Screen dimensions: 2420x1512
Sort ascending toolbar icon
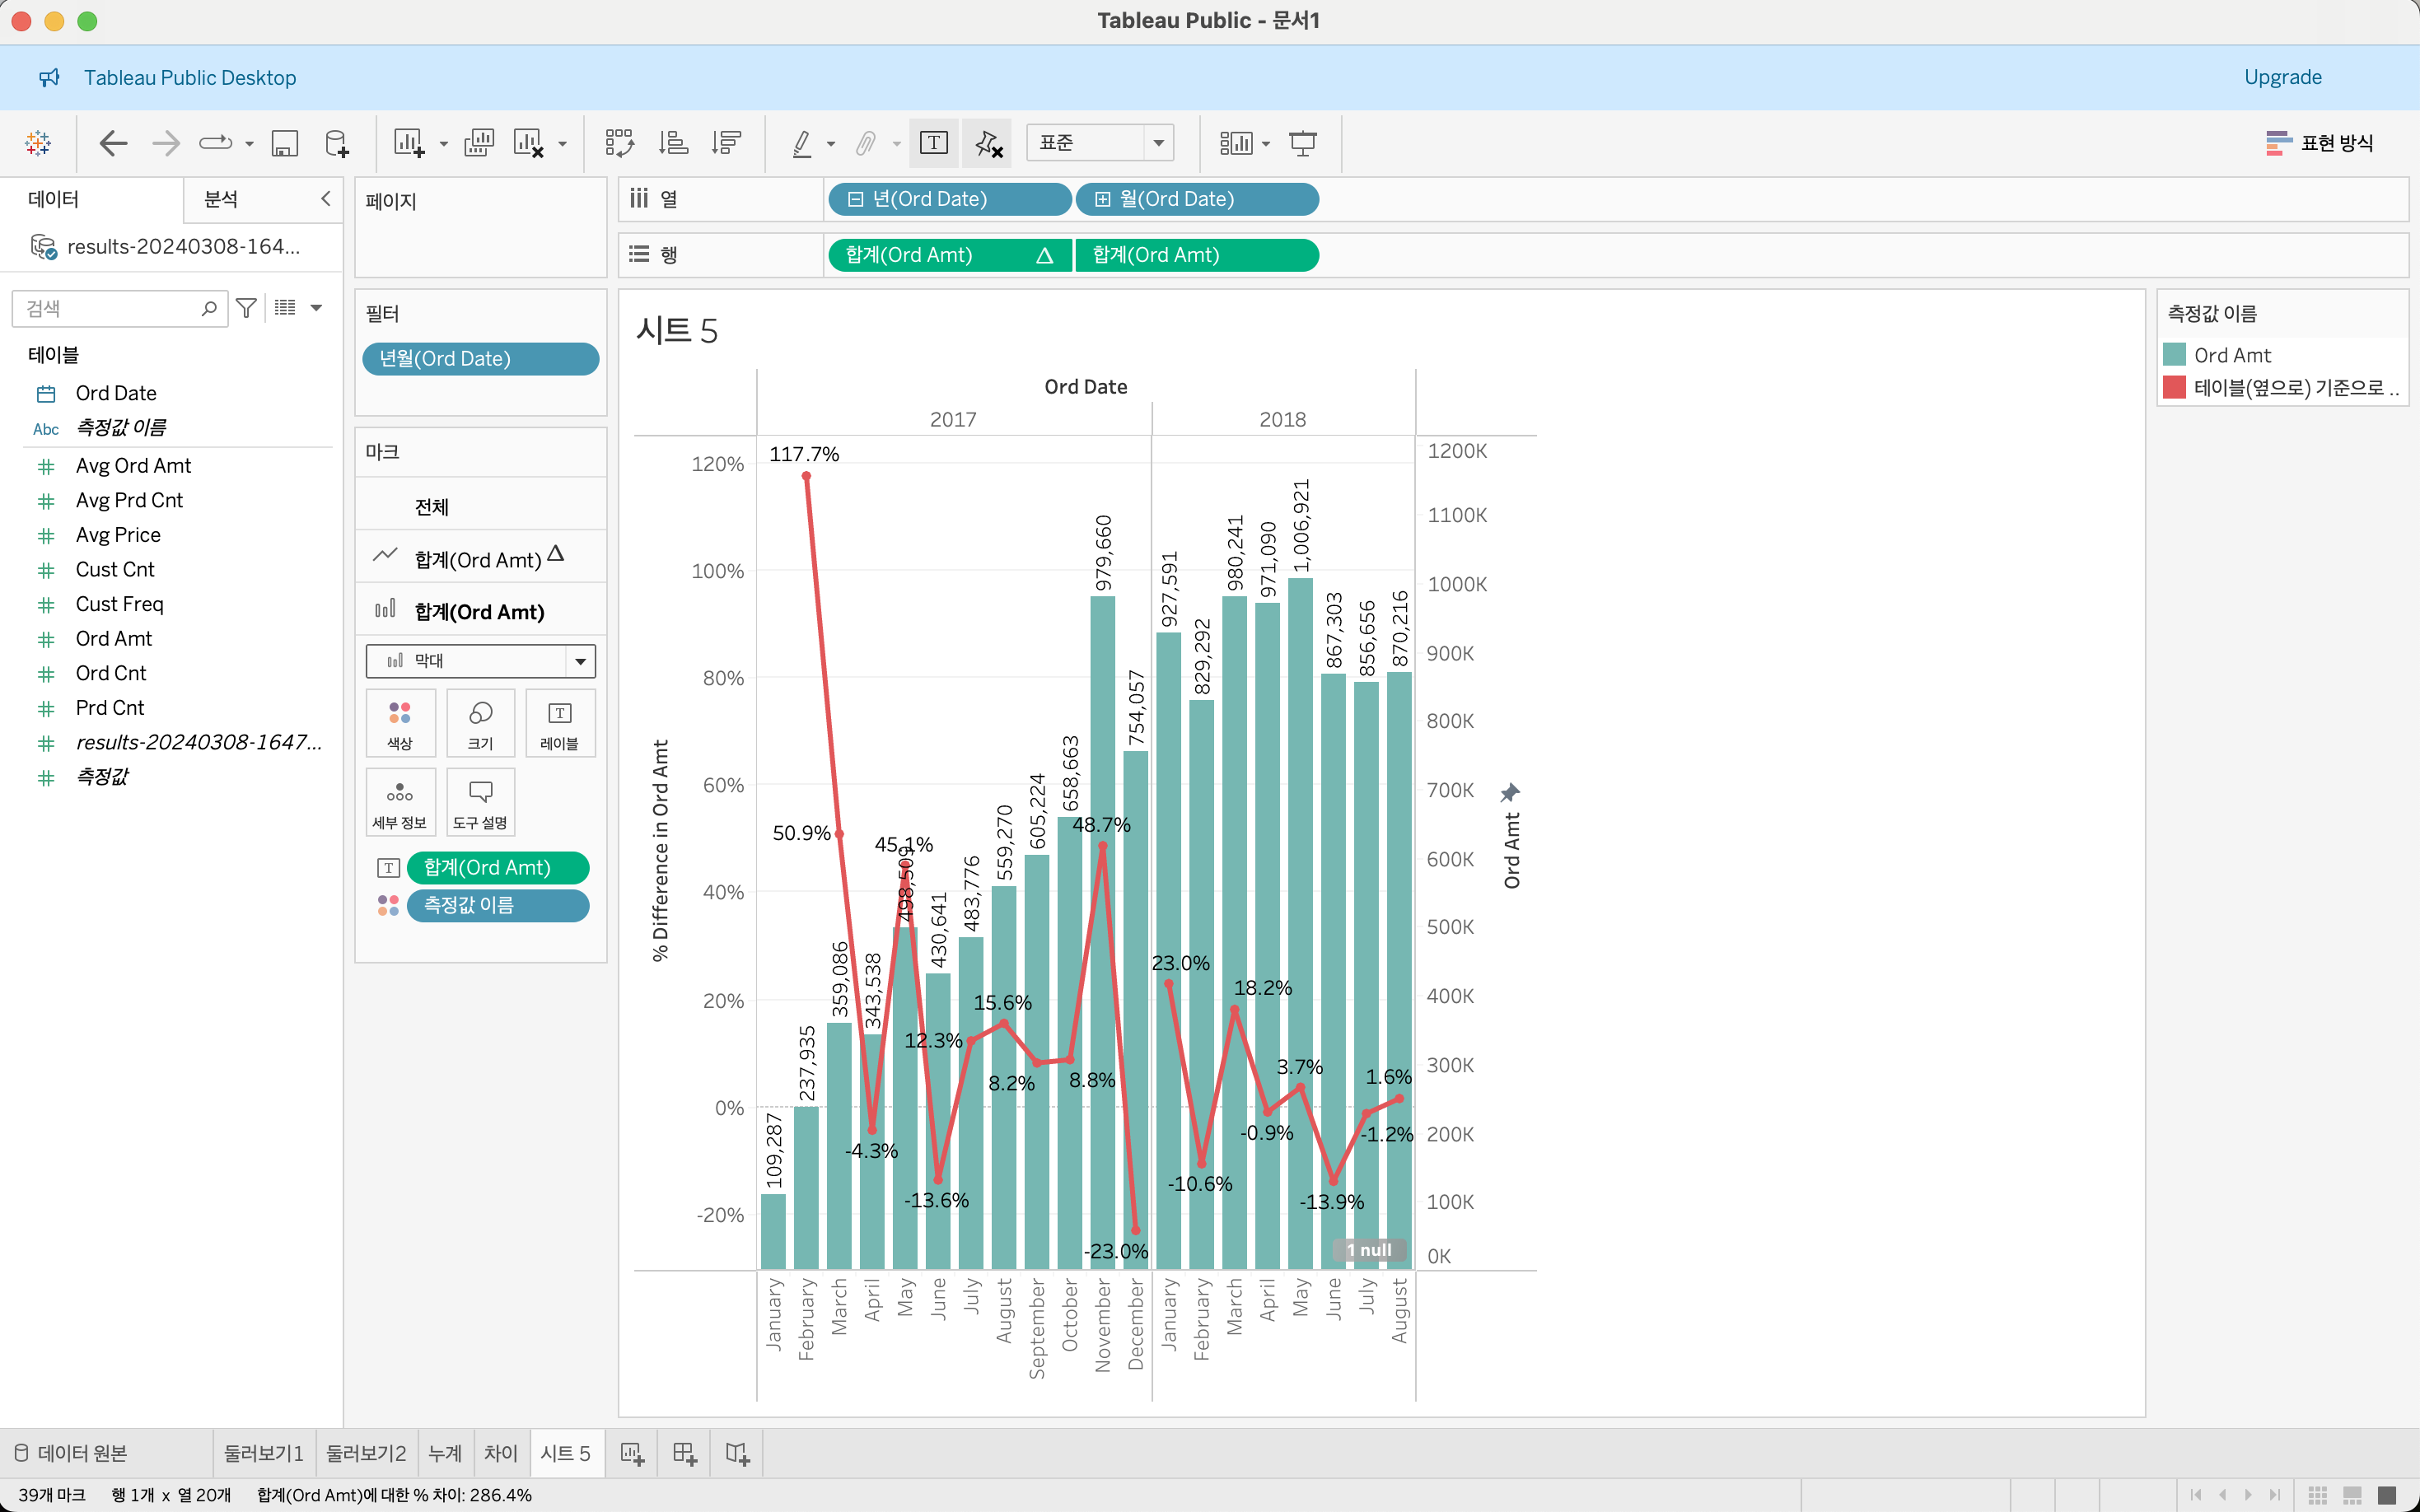point(673,143)
